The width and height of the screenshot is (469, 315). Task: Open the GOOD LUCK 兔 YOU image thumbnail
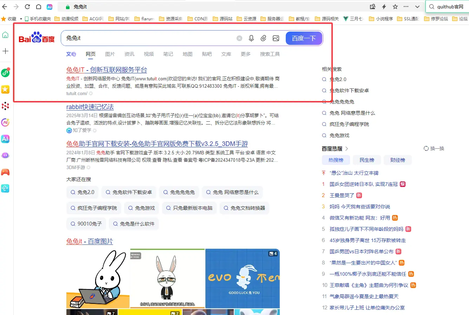click(243, 279)
